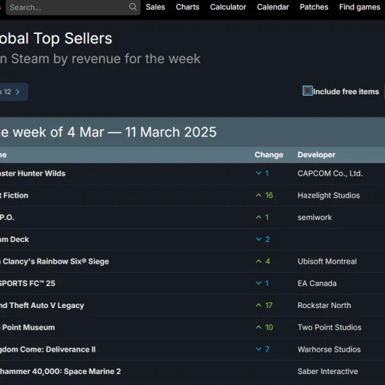The height and width of the screenshot is (385, 385).
Task: Click Saber Interactive developer link
Action: coord(327,372)
